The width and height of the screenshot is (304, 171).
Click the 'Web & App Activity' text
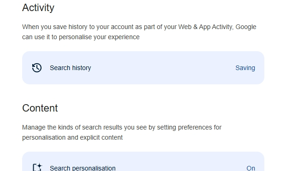(205, 27)
